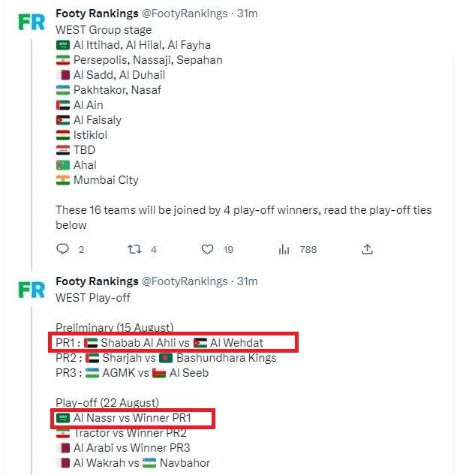
Task: Click @FootyRankings handle in the first tweet
Action: click(185, 14)
